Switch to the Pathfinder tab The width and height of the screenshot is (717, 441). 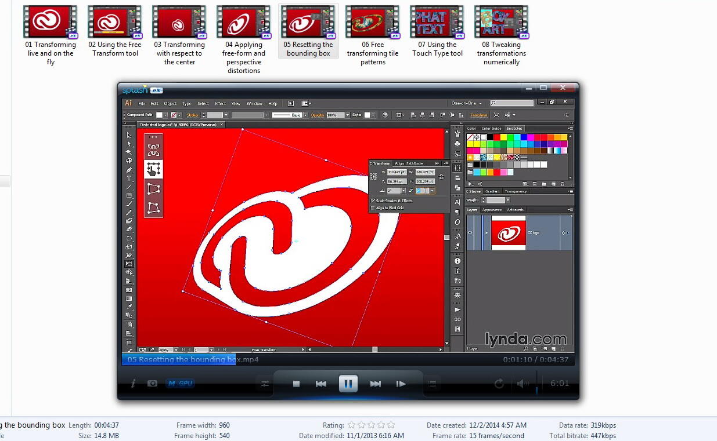[x=415, y=163]
